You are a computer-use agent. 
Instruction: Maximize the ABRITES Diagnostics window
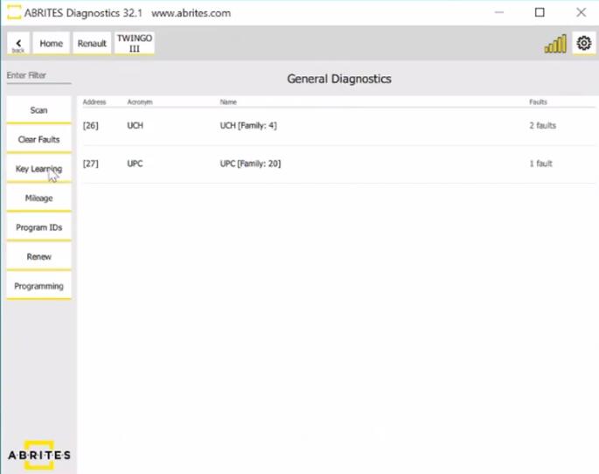point(540,12)
